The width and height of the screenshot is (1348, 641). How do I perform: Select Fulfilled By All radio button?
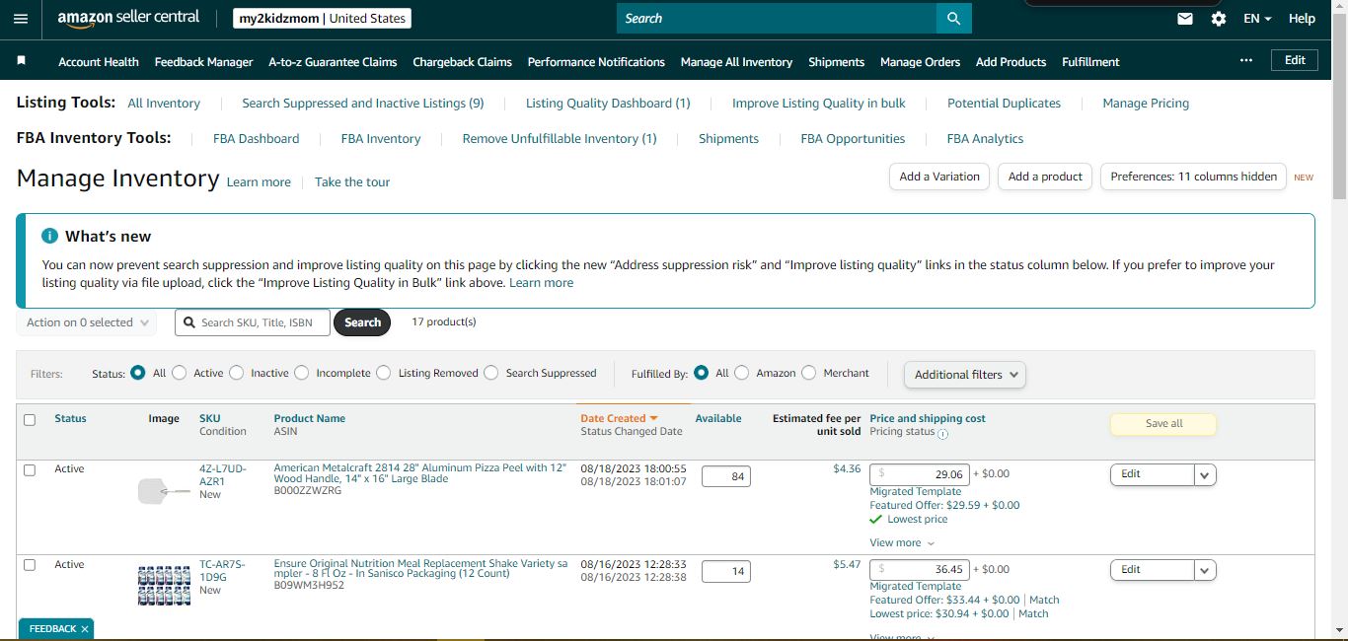tap(701, 373)
